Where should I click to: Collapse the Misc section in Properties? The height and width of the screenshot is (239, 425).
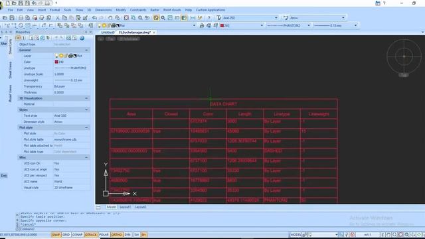pyautogui.click(x=86, y=157)
